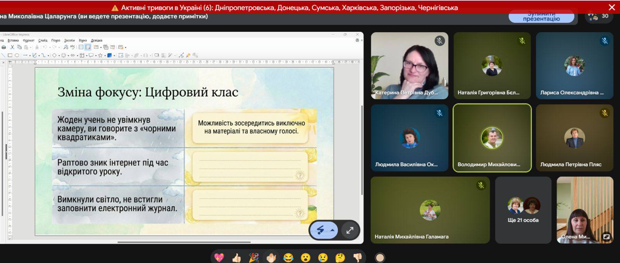
Task: Dismiss the red air alert banner
Action: (x=612, y=7)
